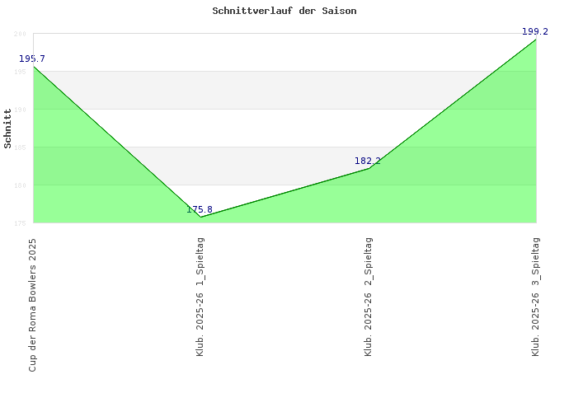Screen dimensions: 569x412
Task: Click the 200 y-axis tick label
Action: point(20,34)
